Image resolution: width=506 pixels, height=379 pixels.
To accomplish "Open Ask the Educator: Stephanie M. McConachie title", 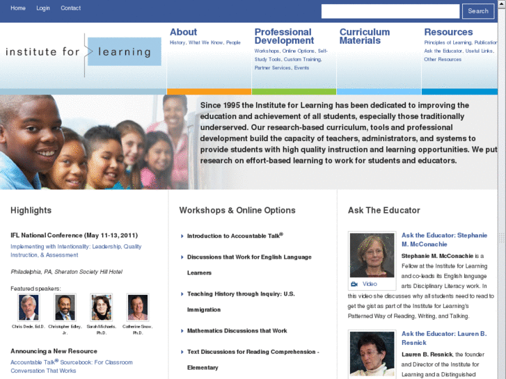I will tap(444, 240).
